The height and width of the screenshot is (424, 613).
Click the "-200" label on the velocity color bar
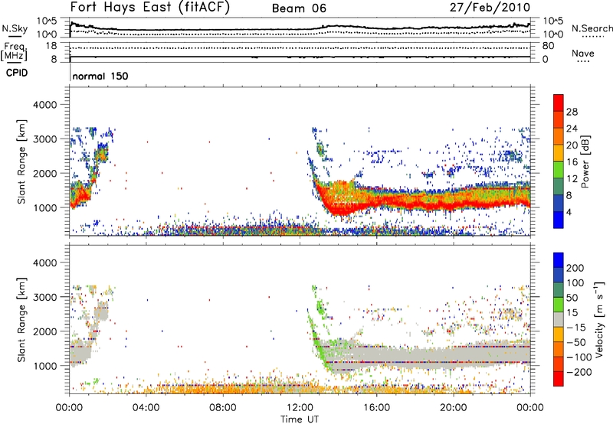click(579, 372)
